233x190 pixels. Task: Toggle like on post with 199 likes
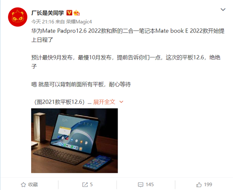pos(204,185)
